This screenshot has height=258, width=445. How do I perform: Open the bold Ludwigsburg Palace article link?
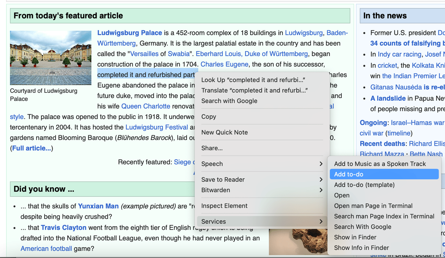click(x=129, y=33)
